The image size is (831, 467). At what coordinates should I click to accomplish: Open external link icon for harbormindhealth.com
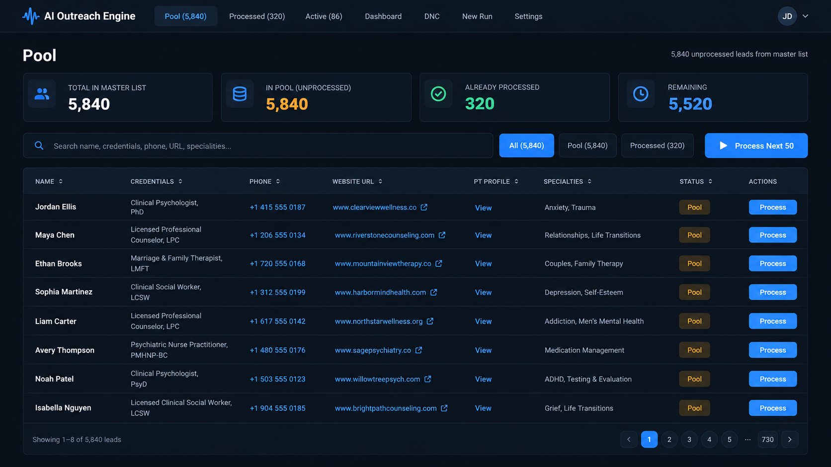pos(434,292)
